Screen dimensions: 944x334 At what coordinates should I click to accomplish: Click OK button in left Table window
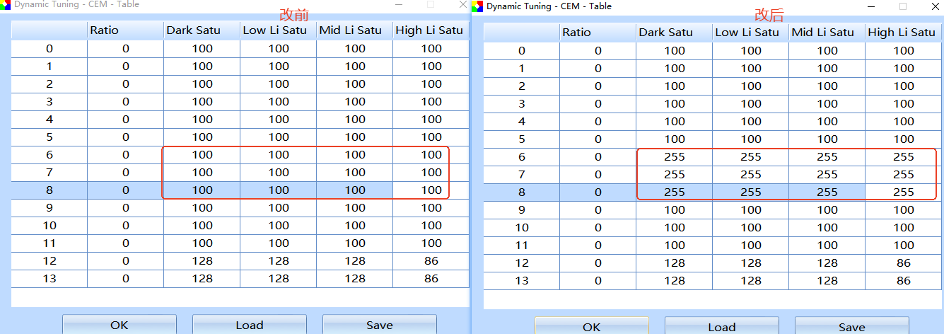[120, 325]
